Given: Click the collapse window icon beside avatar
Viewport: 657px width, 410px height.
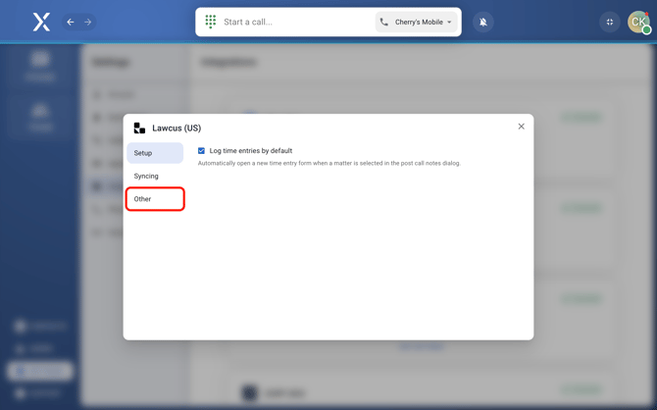Looking at the screenshot, I should [x=610, y=22].
